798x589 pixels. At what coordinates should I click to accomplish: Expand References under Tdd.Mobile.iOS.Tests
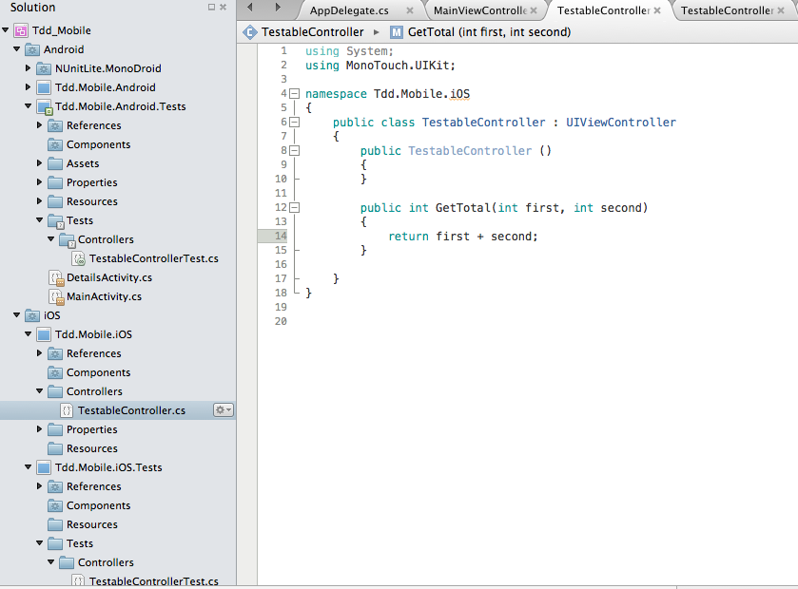point(39,485)
